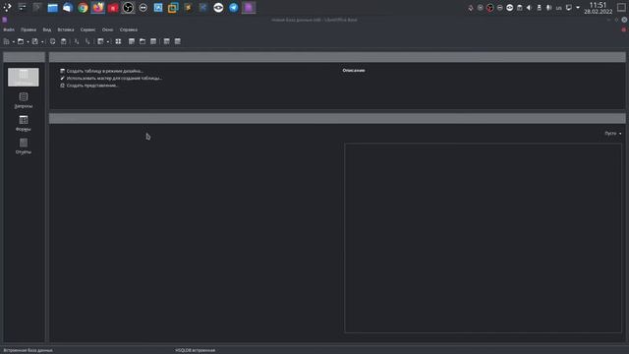Click the Edit table toolbar icon
The image size is (629, 354).
coord(153,41)
